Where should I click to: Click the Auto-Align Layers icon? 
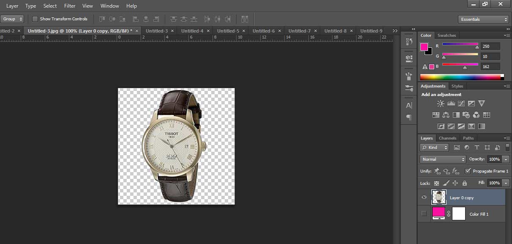point(245,19)
